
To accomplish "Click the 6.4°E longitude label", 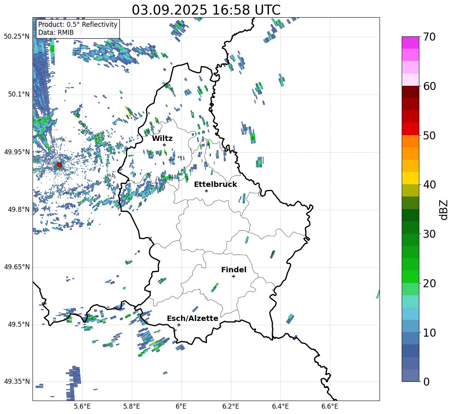I will (x=280, y=406).
